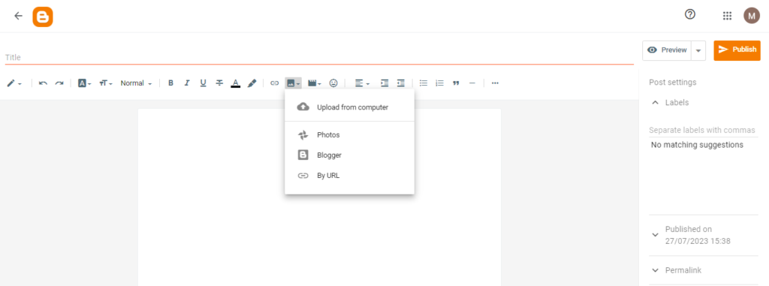Click the labels input field
Image resolution: width=769 pixels, height=286 pixels.
pos(703,130)
